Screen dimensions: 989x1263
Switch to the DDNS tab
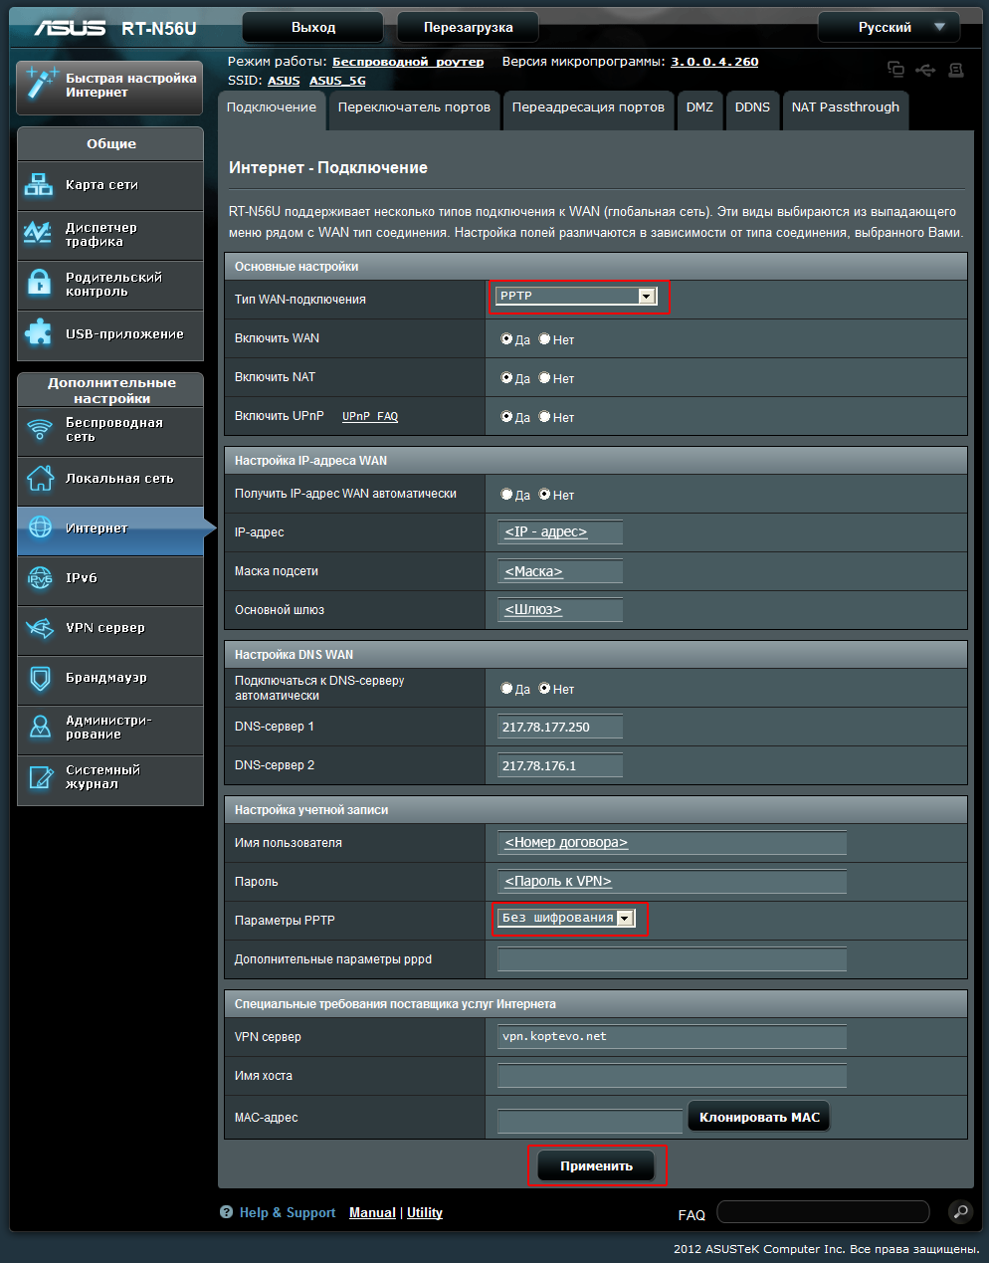click(752, 107)
